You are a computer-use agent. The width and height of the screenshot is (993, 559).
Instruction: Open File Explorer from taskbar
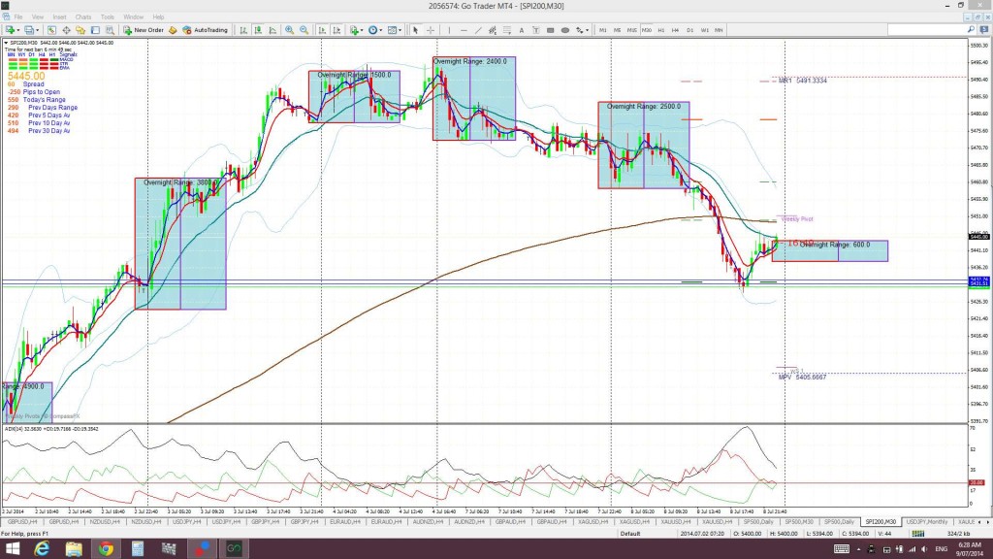[x=74, y=548]
